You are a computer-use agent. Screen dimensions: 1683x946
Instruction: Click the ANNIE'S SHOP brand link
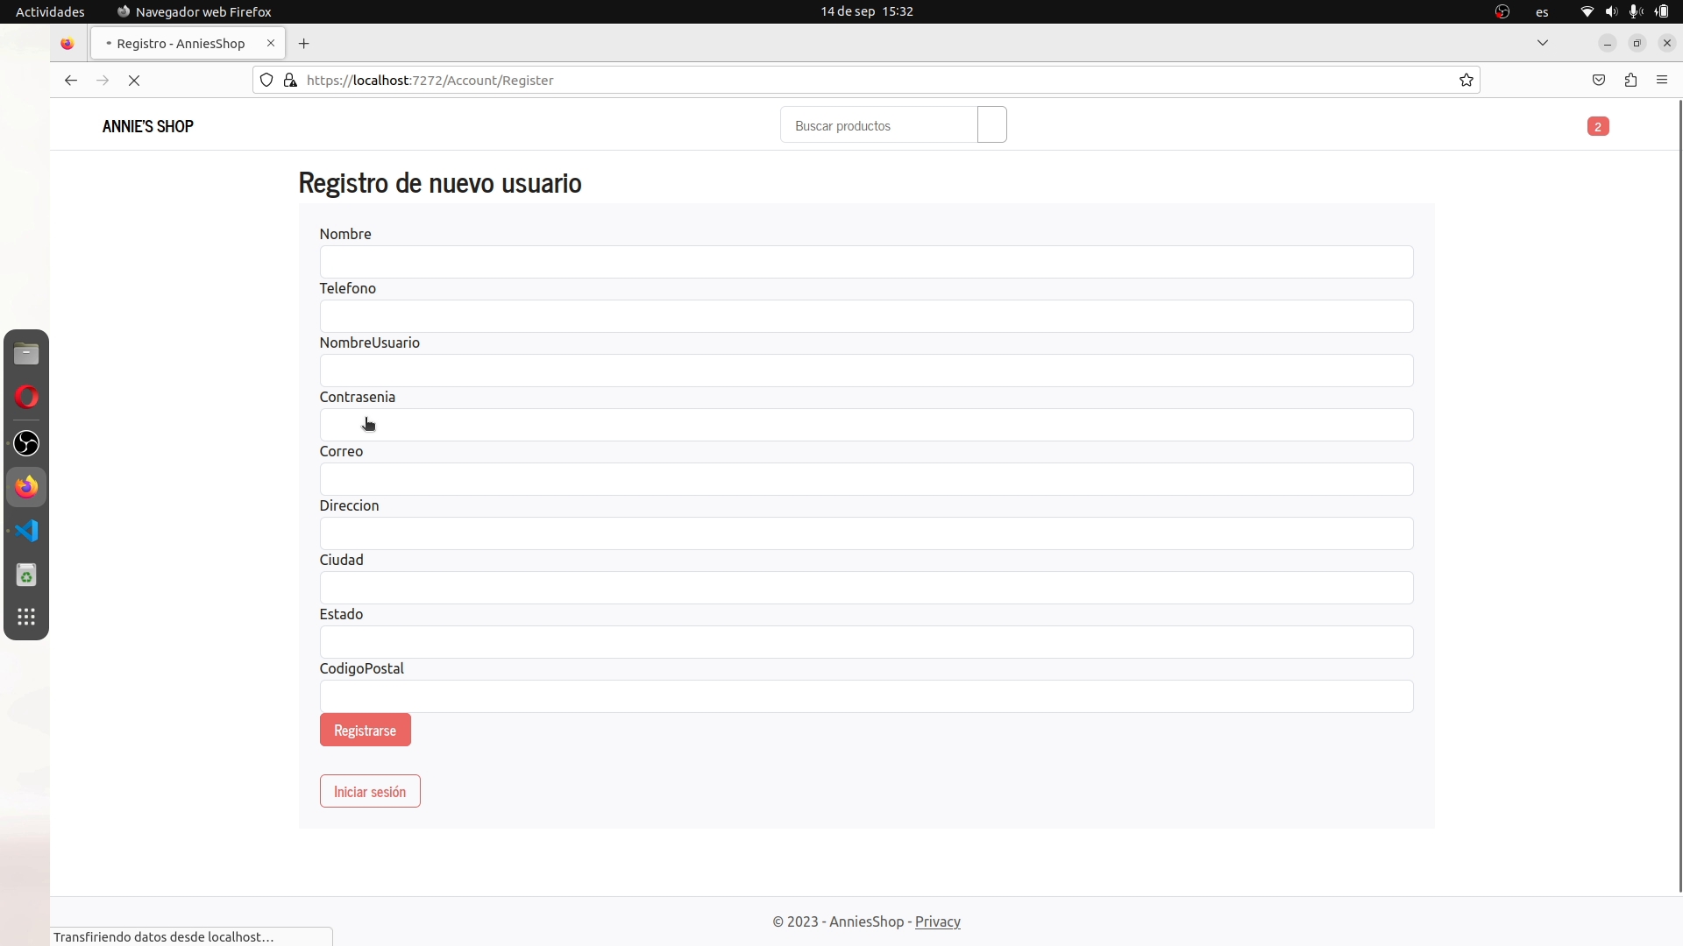pos(148,126)
